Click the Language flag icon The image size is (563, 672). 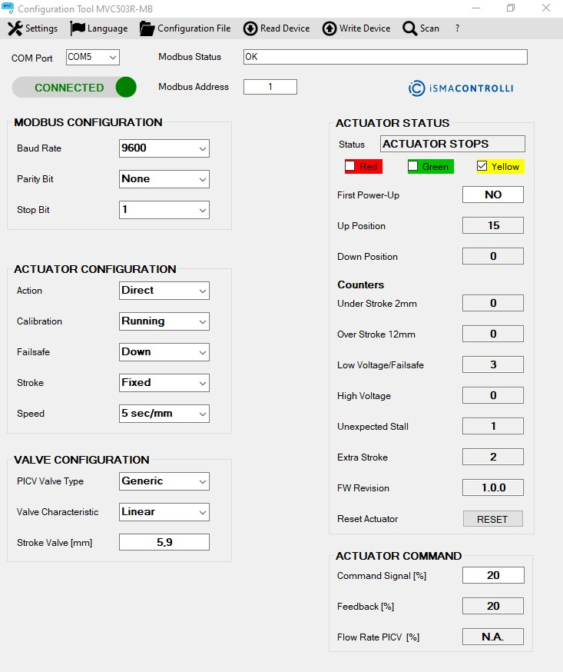point(78,28)
